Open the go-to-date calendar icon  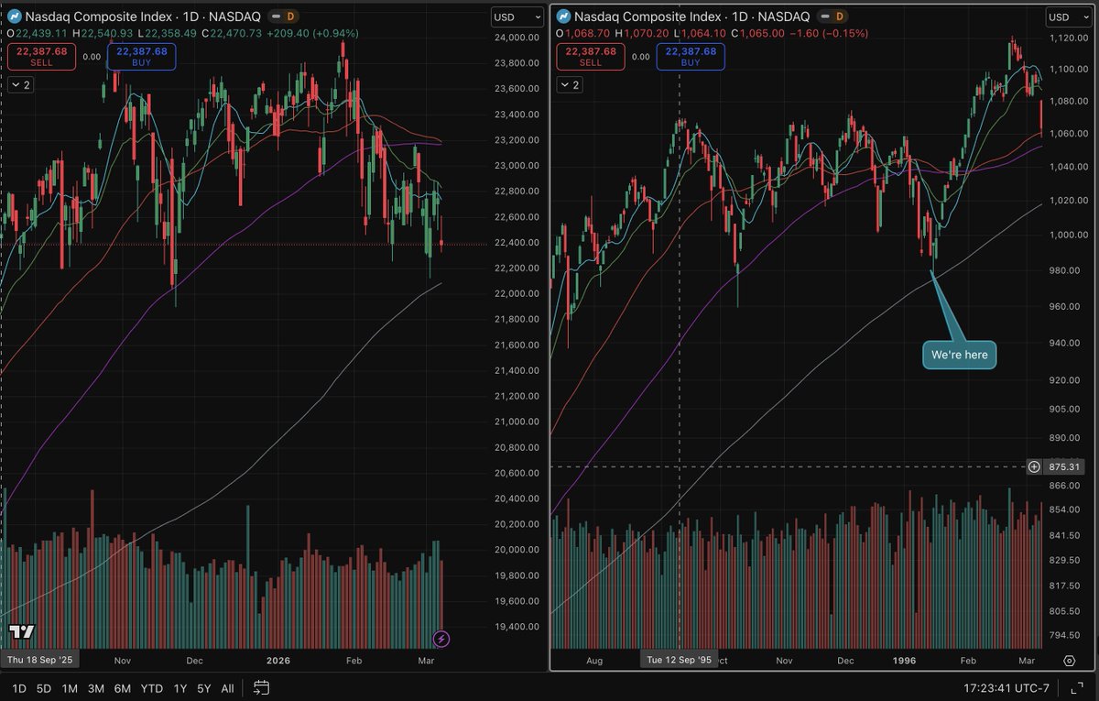click(x=261, y=687)
